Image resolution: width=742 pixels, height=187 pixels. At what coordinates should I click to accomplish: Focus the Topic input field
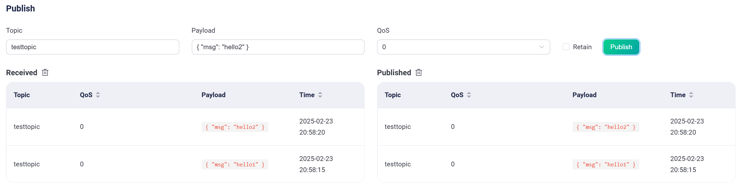click(x=93, y=47)
